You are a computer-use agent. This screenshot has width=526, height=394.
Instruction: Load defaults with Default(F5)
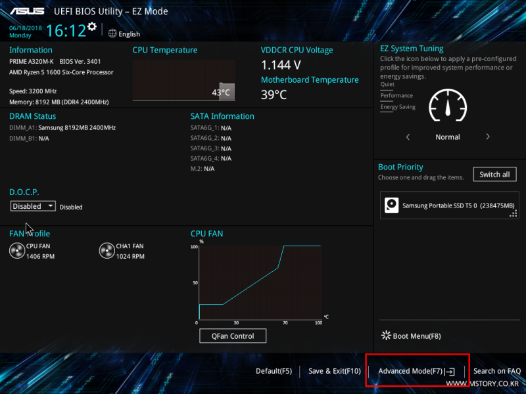(274, 371)
